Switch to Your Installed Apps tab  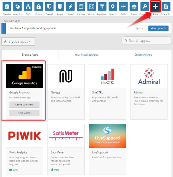(87, 55)
